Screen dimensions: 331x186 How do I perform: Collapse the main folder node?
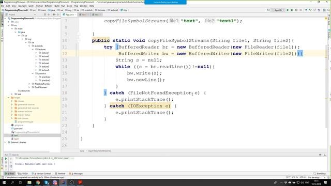pyautogui.click(x=12, y=29)
